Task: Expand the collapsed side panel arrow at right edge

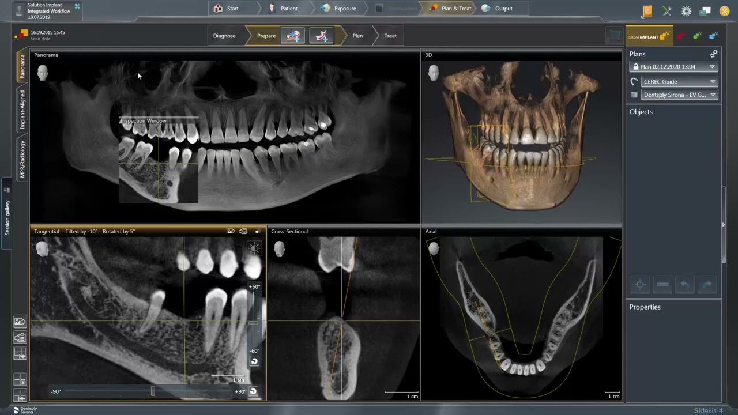Action: coord(724,225)
